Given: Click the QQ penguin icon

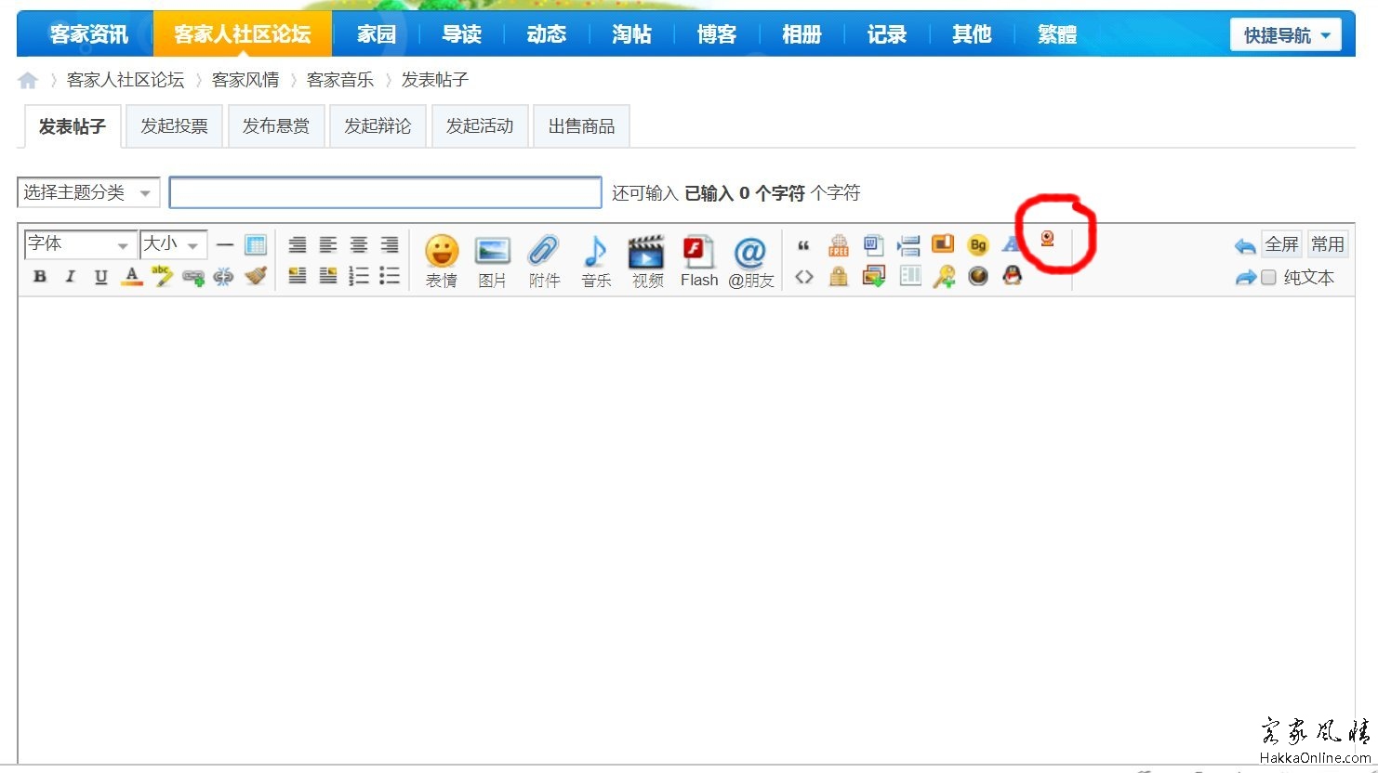Looking at the screenshot, I should click(1013, 276).
